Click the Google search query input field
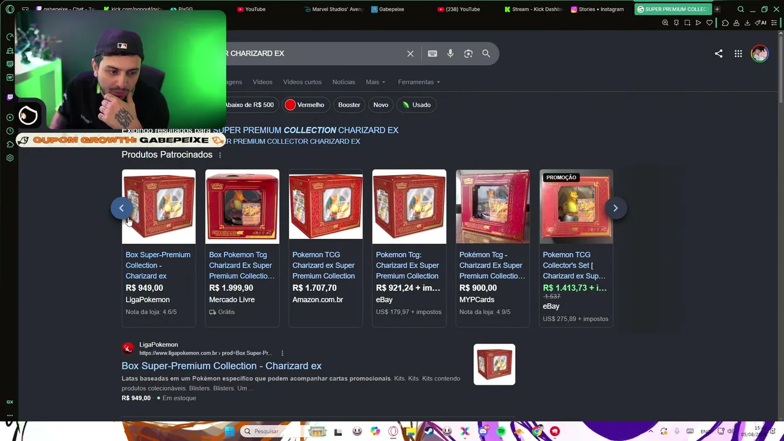The height and width of the screenshot is (441, 784). pyautogui.click(x=314, y=54)
